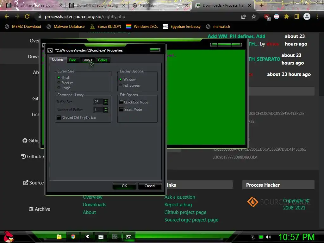Open the Angry Birds start button
The height and width of the screenshot is (243, 324).
tap(9, 237)
